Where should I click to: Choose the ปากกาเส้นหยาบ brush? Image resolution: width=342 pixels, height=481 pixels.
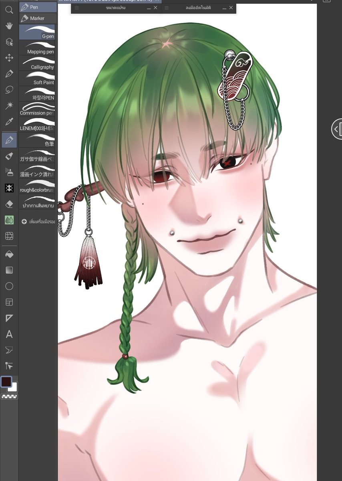tap(37, 201)
